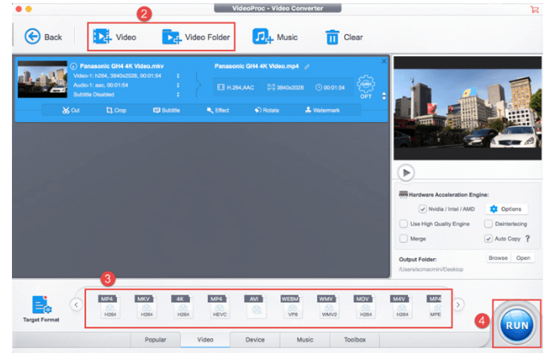Open the Target Format settings
554x353 pixels.
[x=41, y=309]
